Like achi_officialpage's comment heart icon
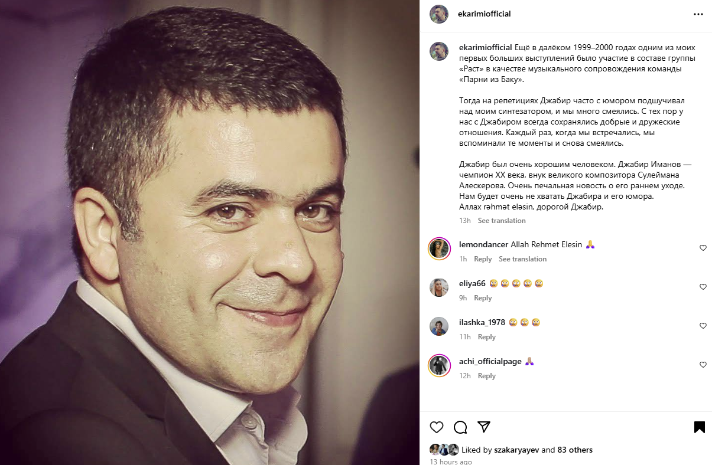The height and width of the screenshot is (465, 712). (x=703, y=365)
